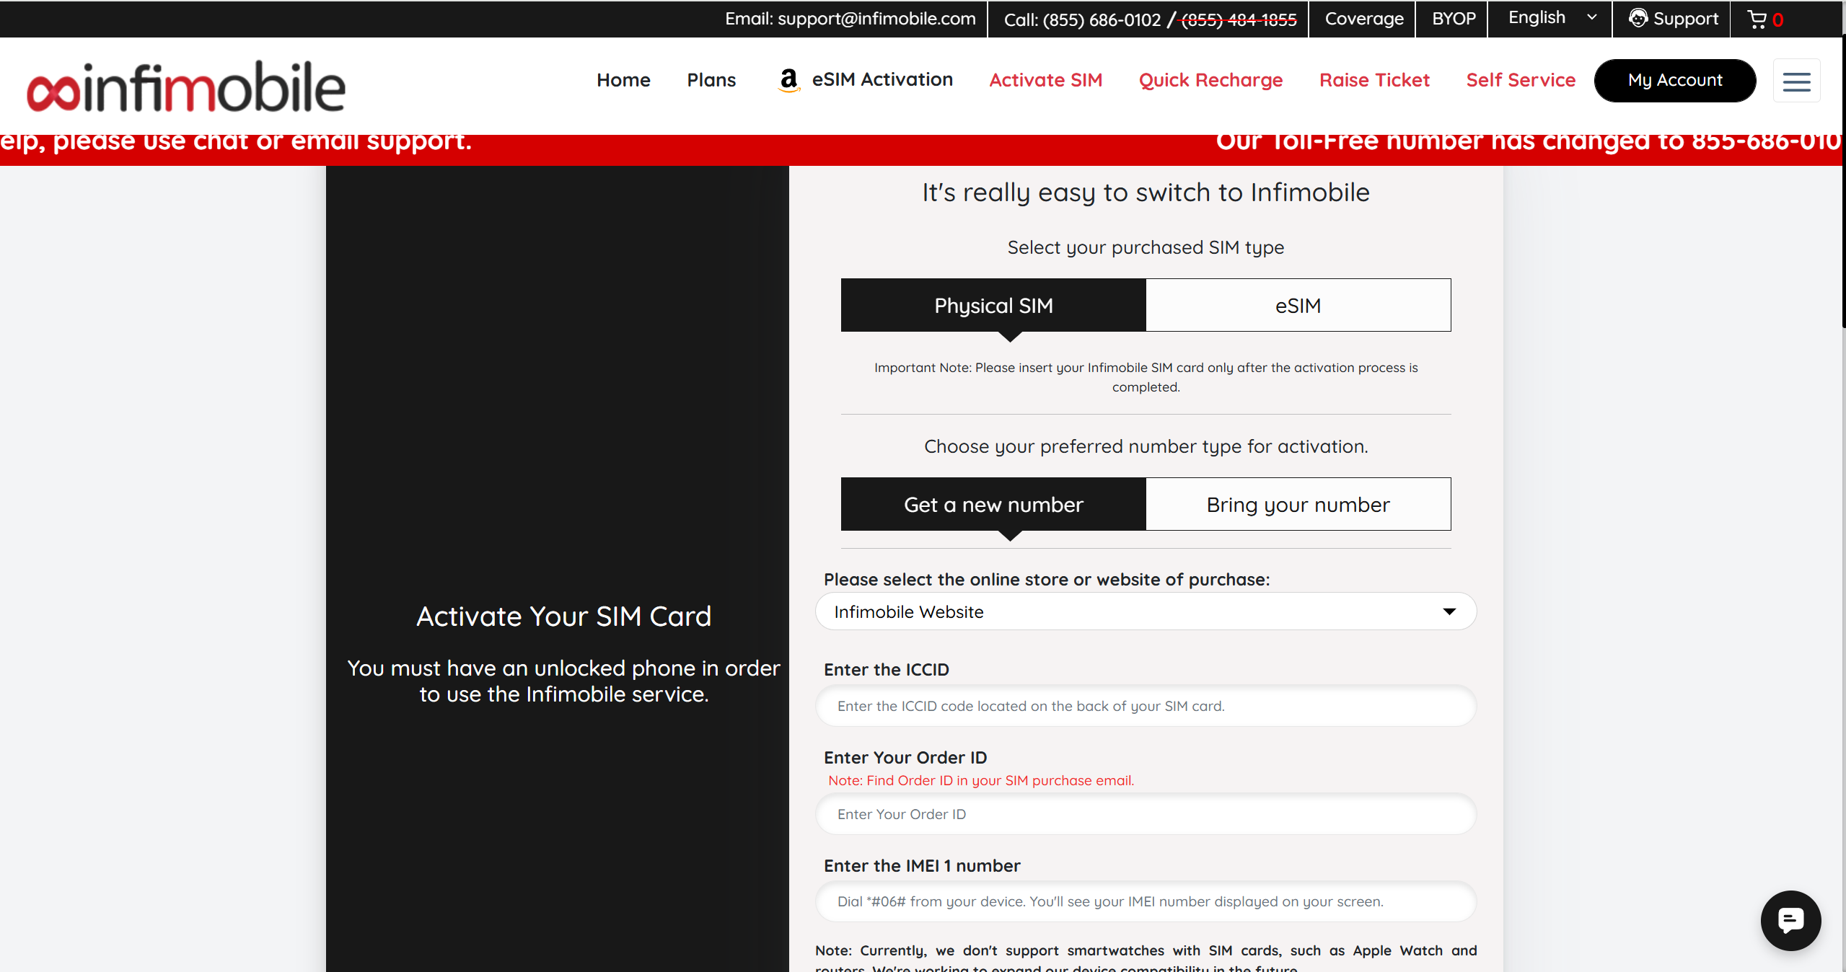Open the store of purchase dropdown
Screen dimensions: 1846x972
pyautogui.click(x=1146, y=611)
